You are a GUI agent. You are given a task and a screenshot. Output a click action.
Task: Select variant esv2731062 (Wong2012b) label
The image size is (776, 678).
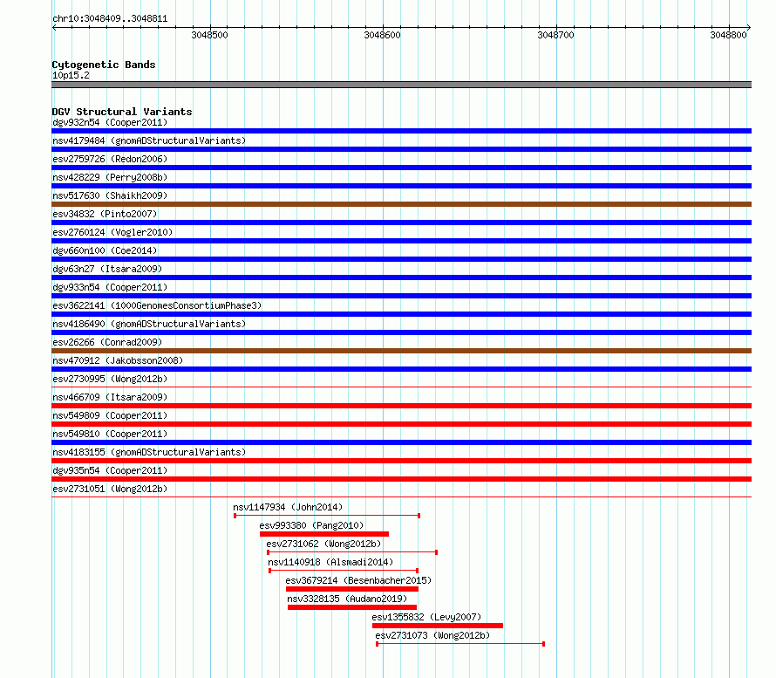coord(323,544)
